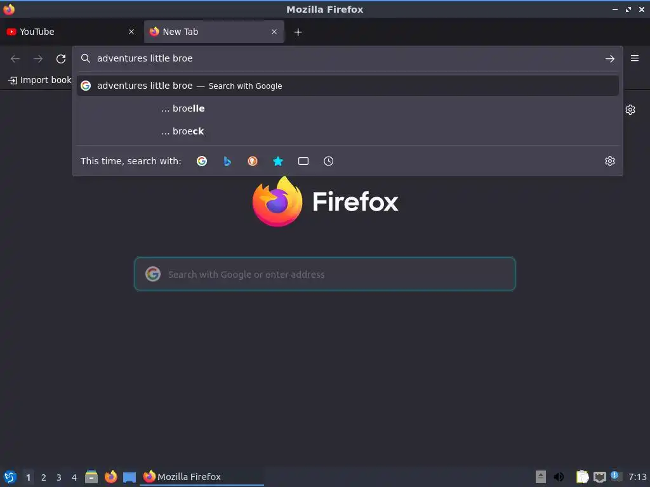Image resolution: width=650 pixels, height=487 pixels.
Task: Click the show desktop taskbar icon
Action: [129, 477]
